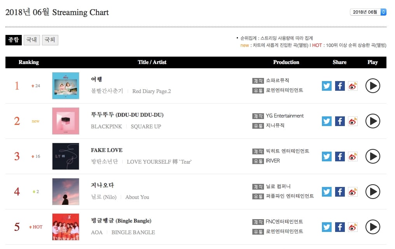Share Bingle Bangle on Facebook
The width and height of the screenshot is (395, 249).
340,227
